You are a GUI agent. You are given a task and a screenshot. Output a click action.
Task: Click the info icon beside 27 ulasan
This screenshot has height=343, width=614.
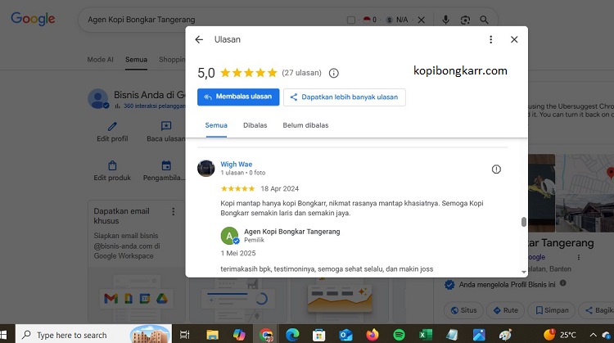click(x=334, y=73)
